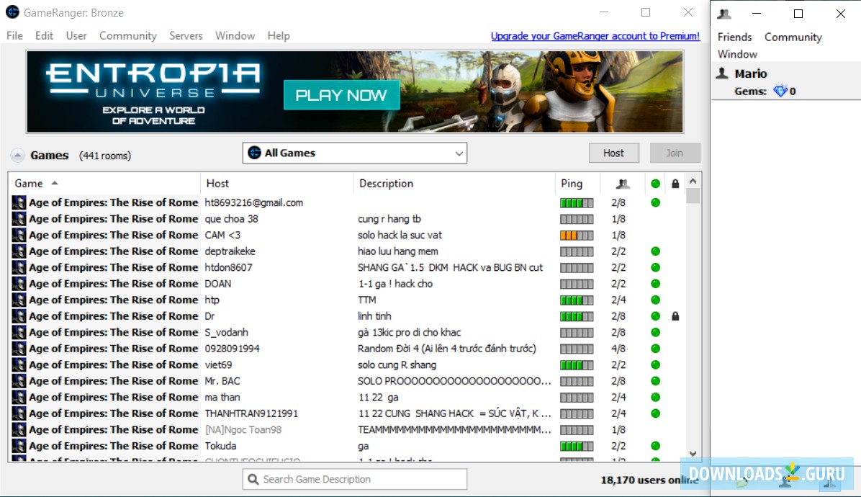The height and width of the screenshot is (497, 861).
Task: Open the Edit menu
Action: (44, 36)
